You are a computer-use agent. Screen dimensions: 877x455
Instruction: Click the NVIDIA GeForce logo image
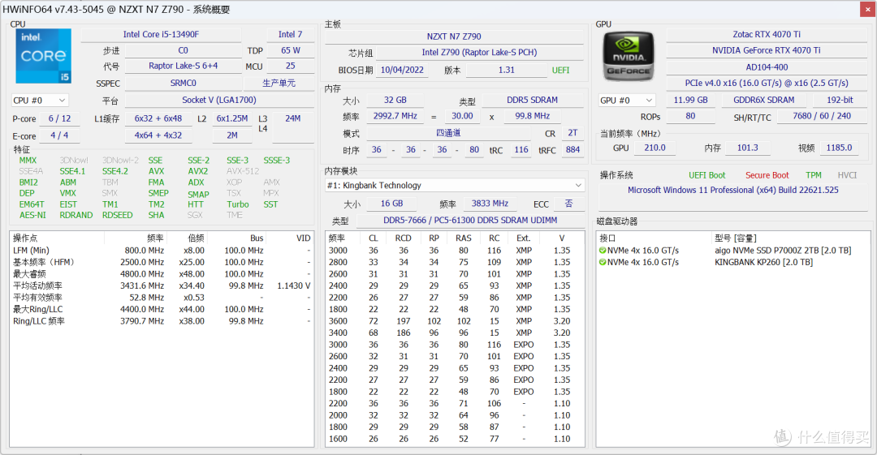point(629,57)
